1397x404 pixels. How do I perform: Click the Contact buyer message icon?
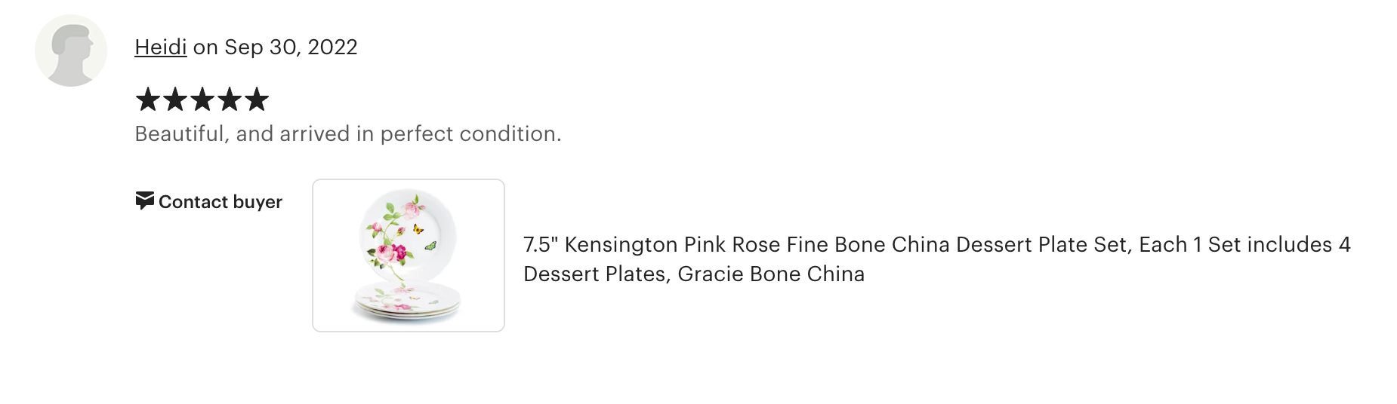pos(144,200)
